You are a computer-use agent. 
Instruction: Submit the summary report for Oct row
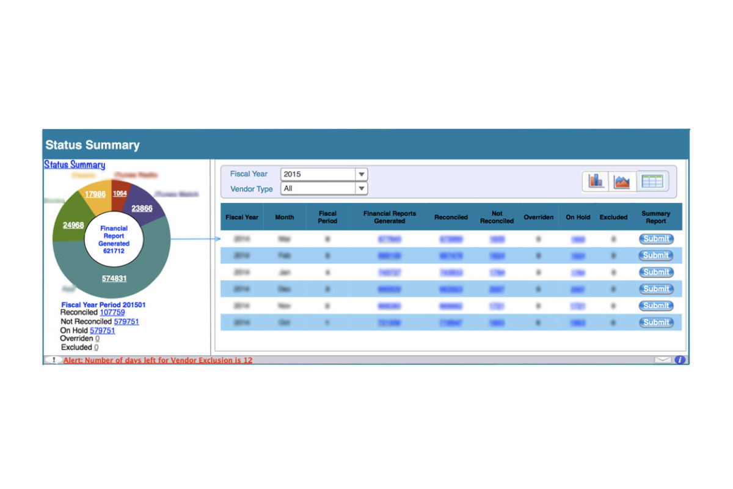pos(656,322)
